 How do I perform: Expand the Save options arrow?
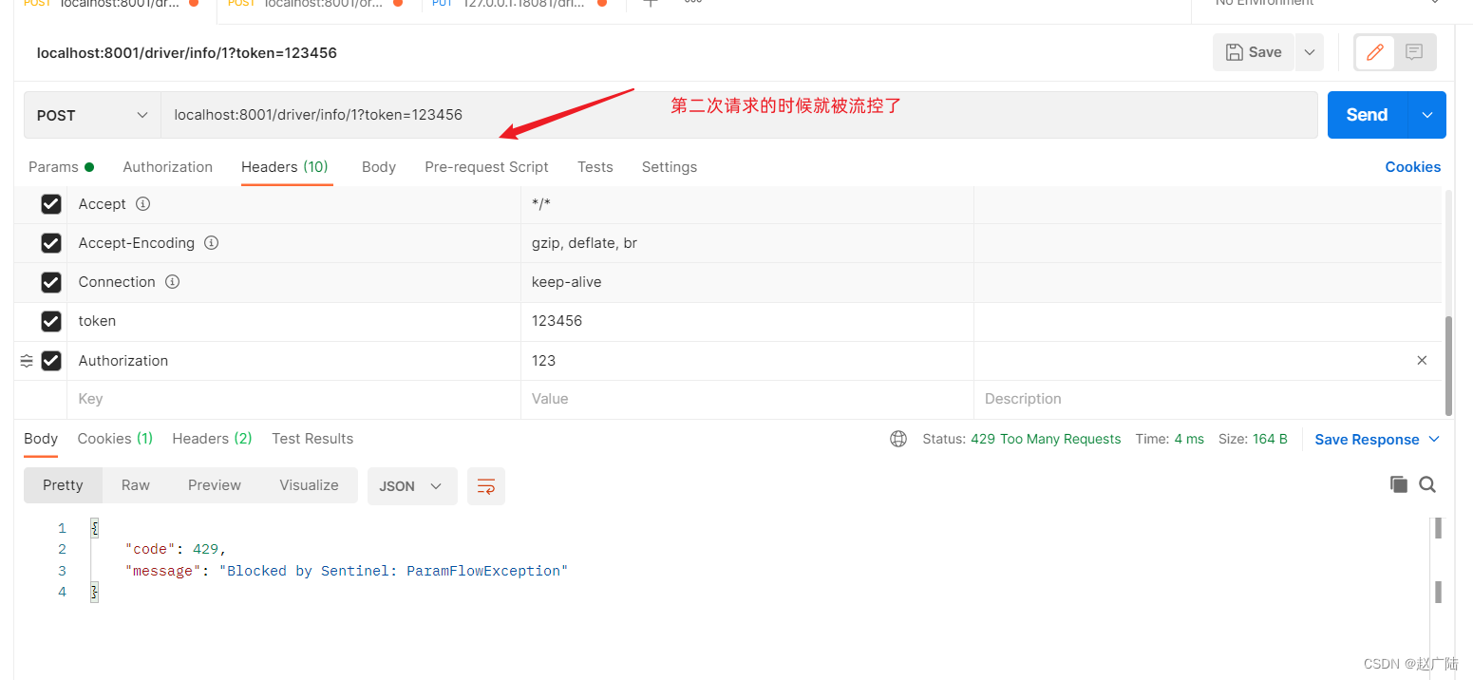[x=1310, y=52]
